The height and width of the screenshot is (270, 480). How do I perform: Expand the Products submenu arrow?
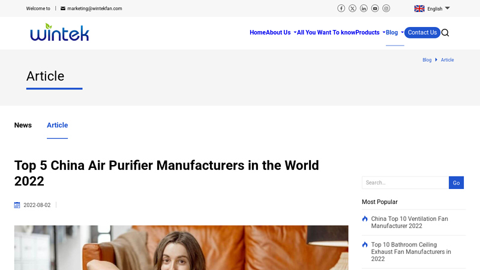384,32
